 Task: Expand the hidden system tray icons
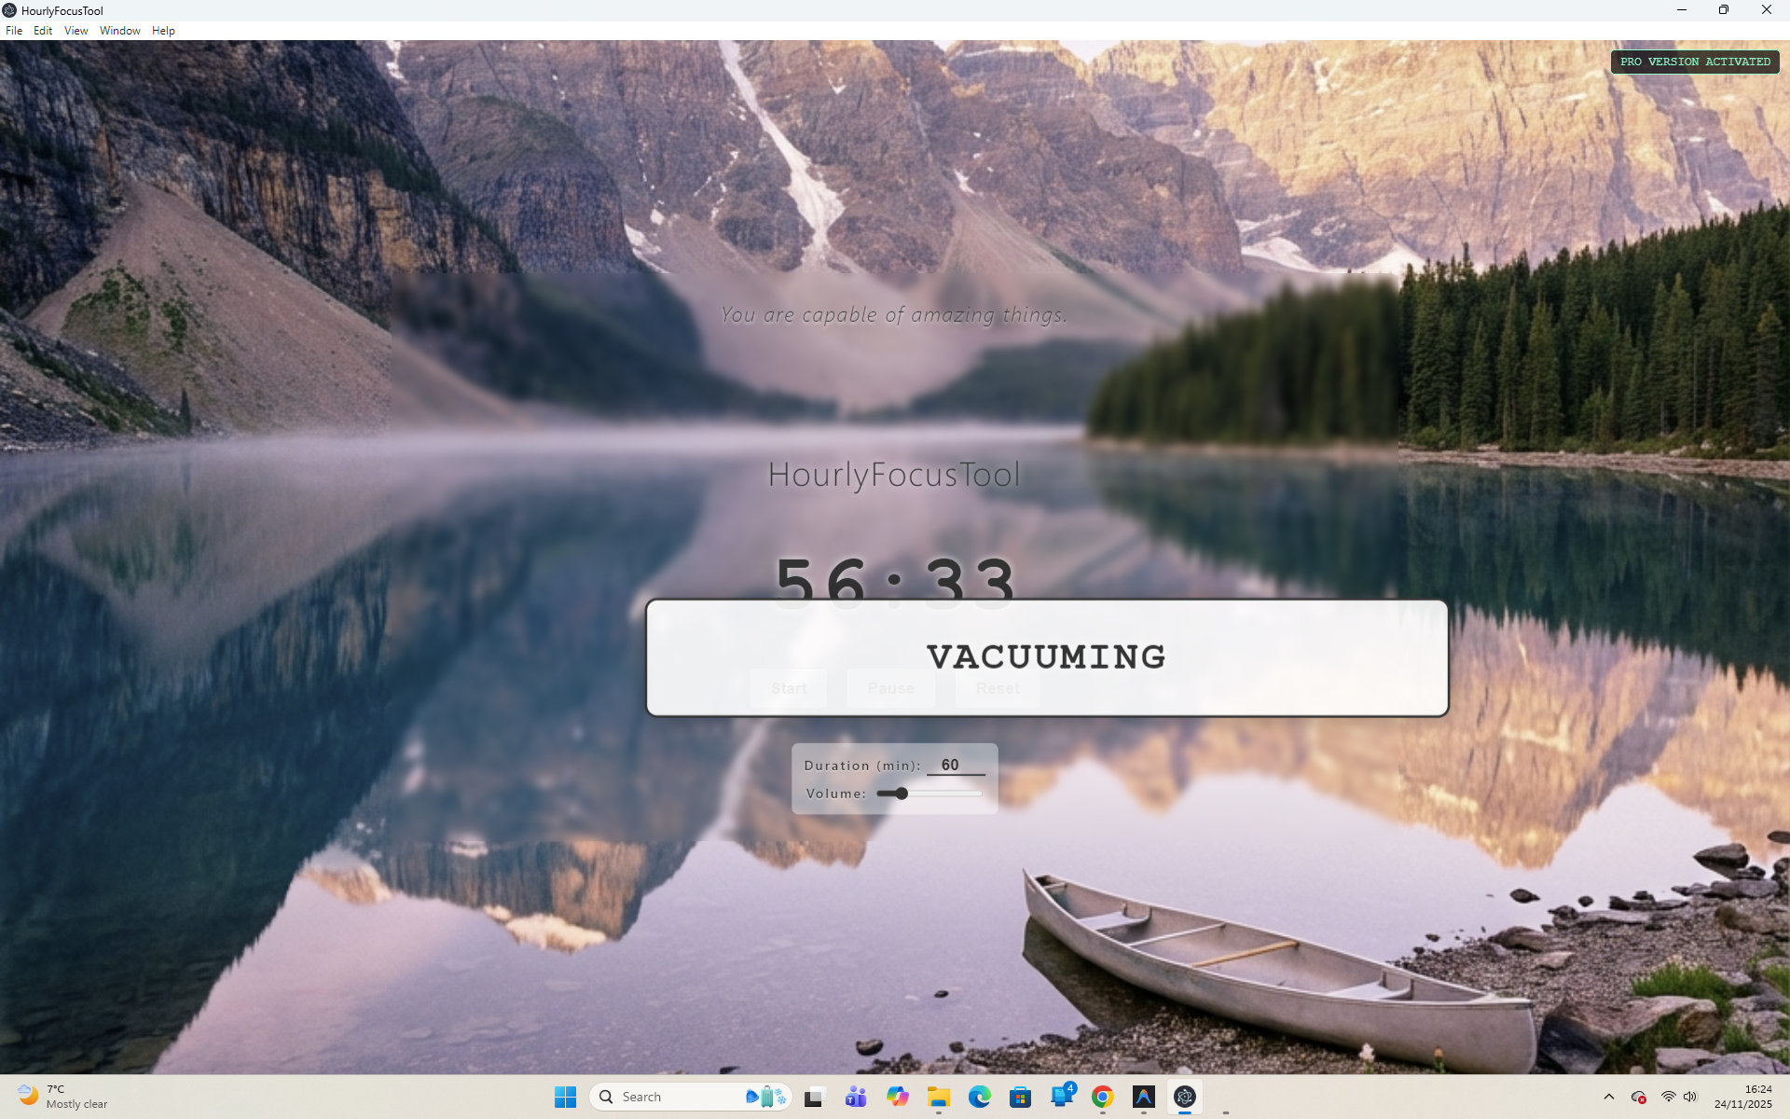click(x=1608, y=1097)
